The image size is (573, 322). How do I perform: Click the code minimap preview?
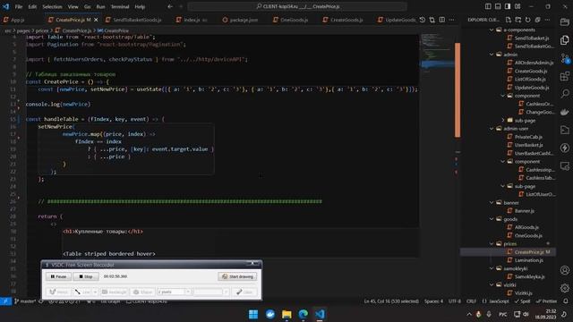[x=437, y=55]
